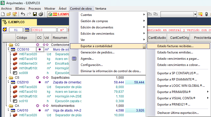Image resolution: width=211 pixels, height=117 pixels.
Task: Click the CantEstudio column header
Action: [157, 38]
